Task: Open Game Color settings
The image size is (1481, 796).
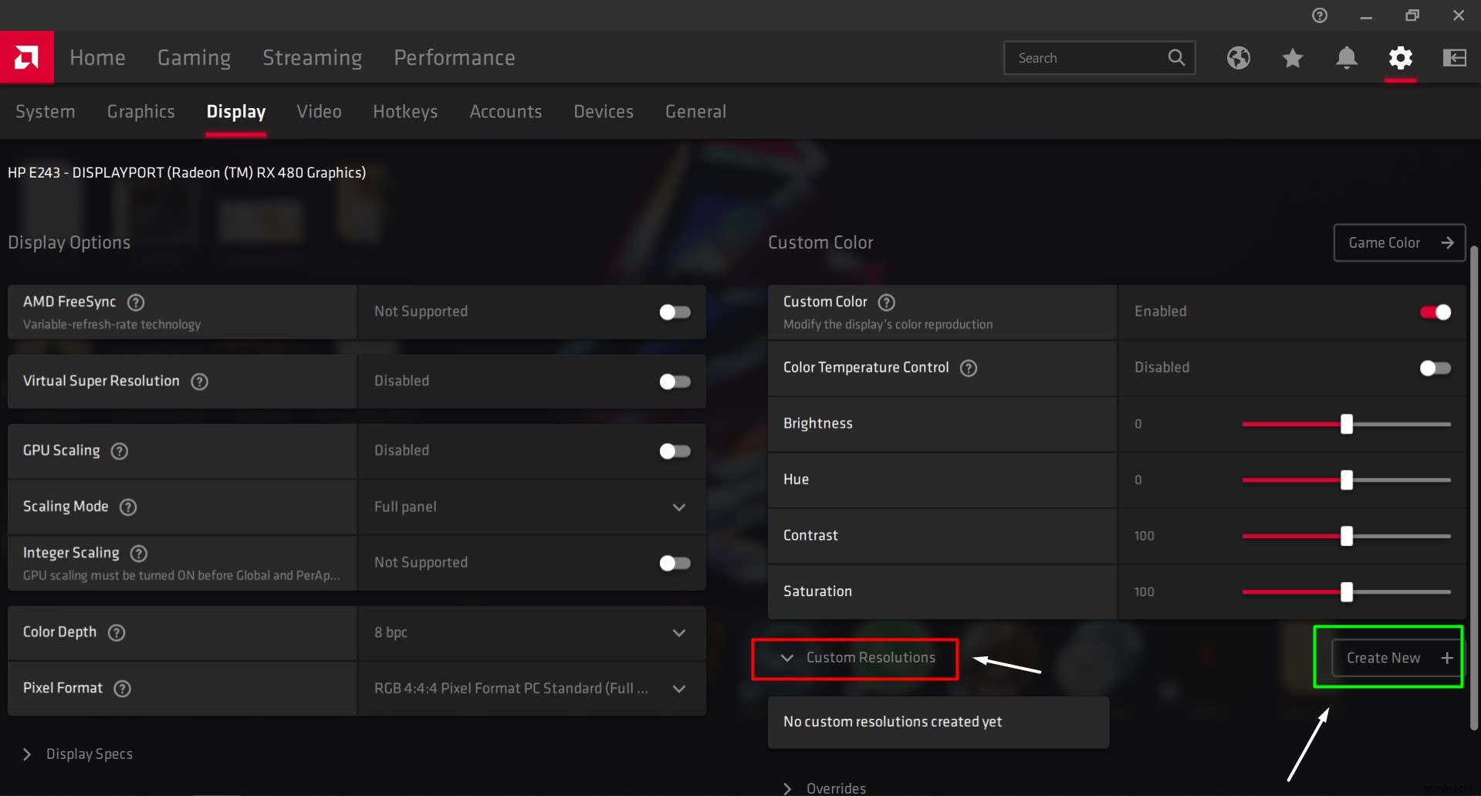Action: pos(1398,242)
